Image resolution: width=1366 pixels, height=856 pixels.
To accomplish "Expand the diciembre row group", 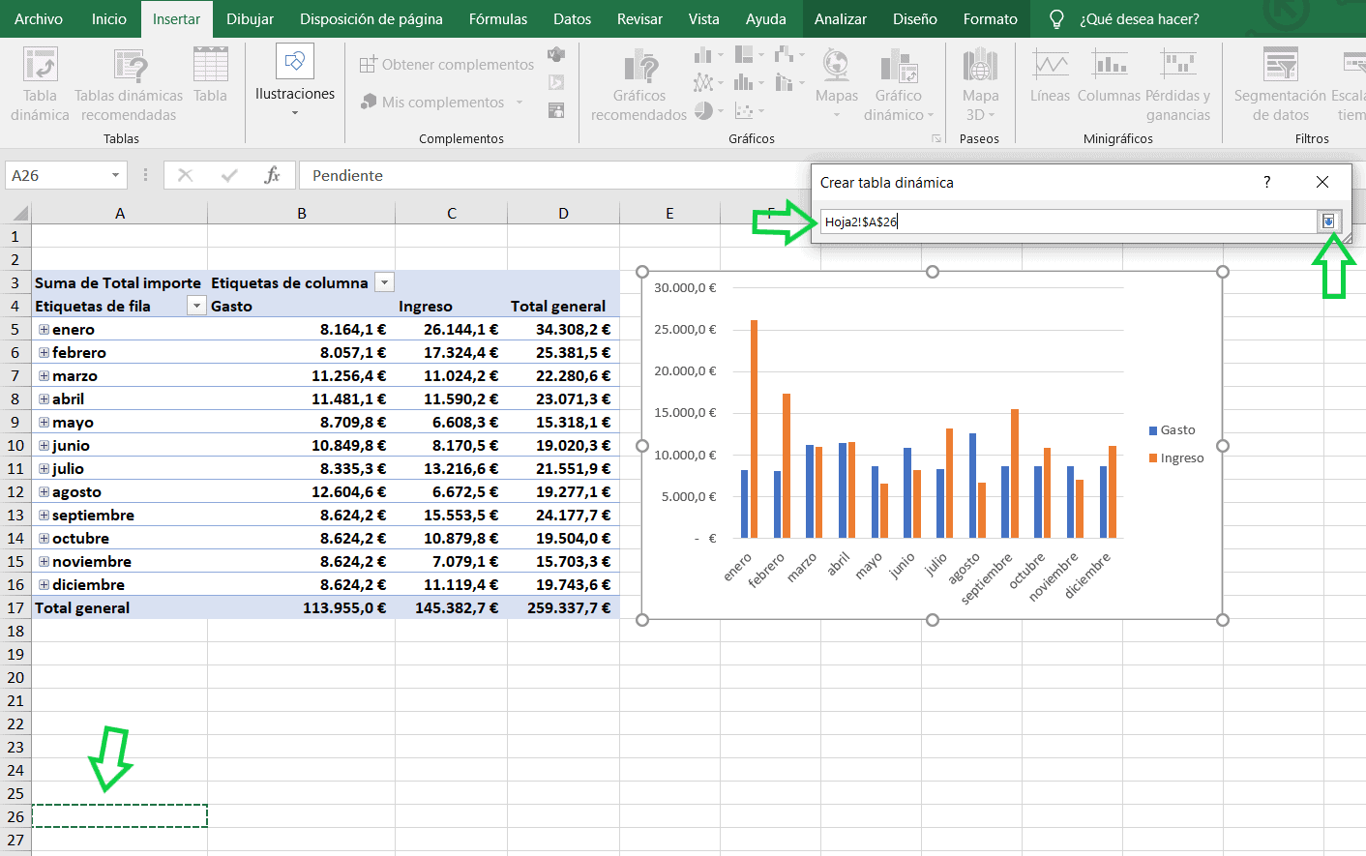I will click(x=44, y=584).
